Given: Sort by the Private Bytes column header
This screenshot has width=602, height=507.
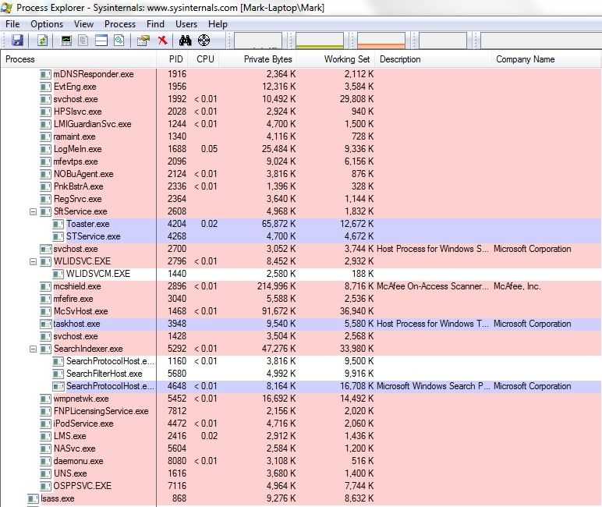Looking at the screenshot, I should coord(258,59).
